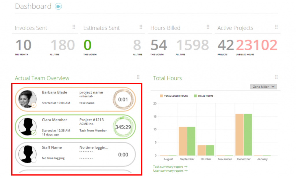The image size is (296, 178).
Task: Click the 'project name' text in Barbara's card
Action: (91, 92)
